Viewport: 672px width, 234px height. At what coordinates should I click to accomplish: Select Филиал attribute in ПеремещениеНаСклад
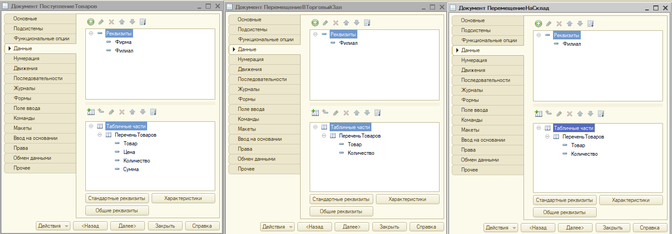[572, 44]
